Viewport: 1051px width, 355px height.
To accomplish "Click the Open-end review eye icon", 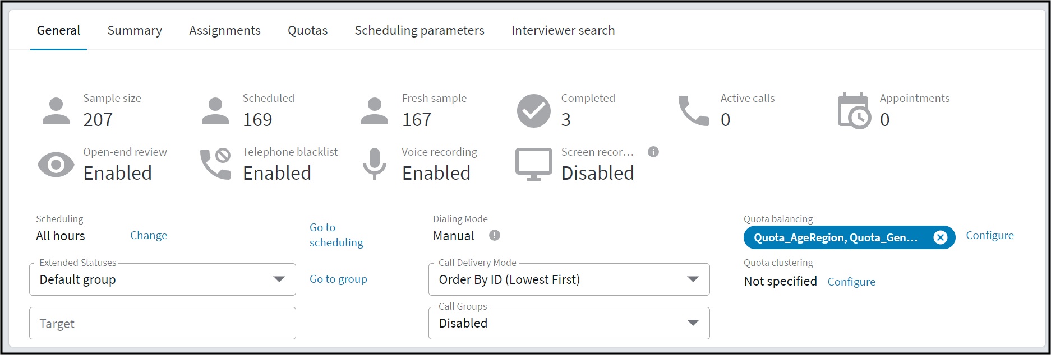I will point(56,165).
